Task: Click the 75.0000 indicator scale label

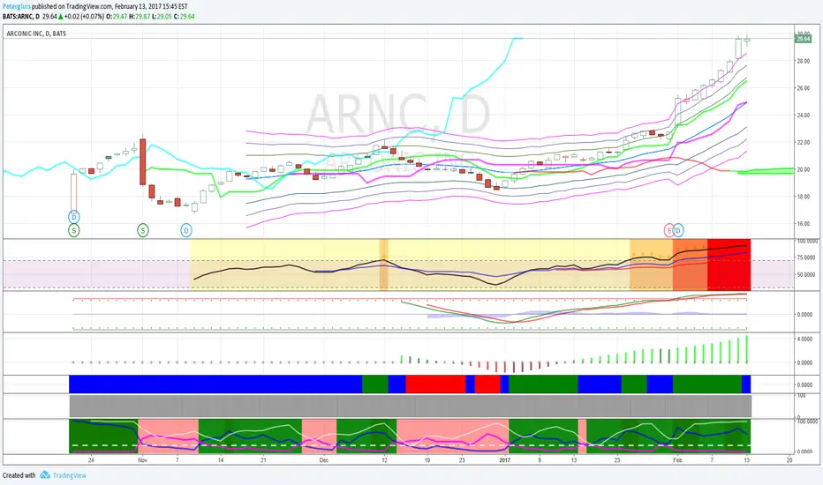Action: (807, 257)
